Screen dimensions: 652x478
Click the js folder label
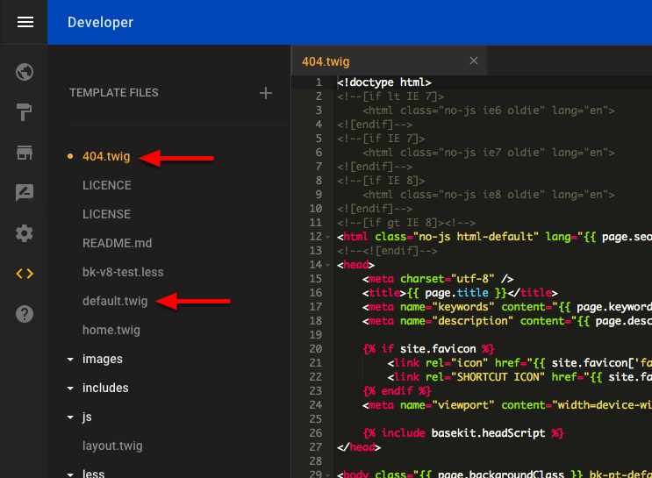click(x=87, y=417)
